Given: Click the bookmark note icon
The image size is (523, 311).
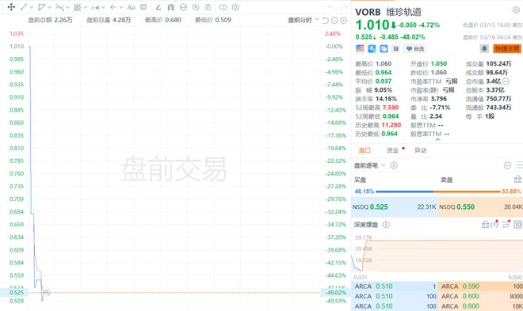Looking at the screenshot, I should (x=395, y=49).
